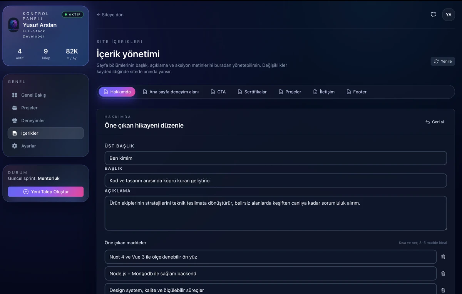Click the Üst Başlık input field
The width and height of the screenshot is (462, 294).
tap(275, 158)
